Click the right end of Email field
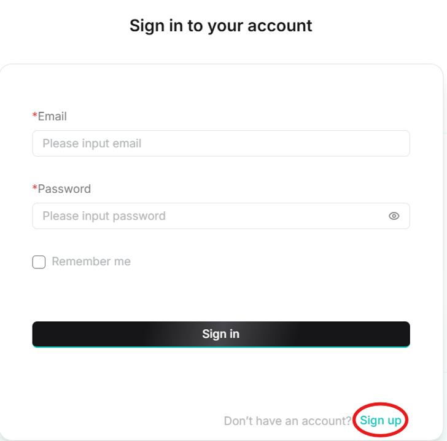This screenshot has height=441, width=447. tap(399, 144)
